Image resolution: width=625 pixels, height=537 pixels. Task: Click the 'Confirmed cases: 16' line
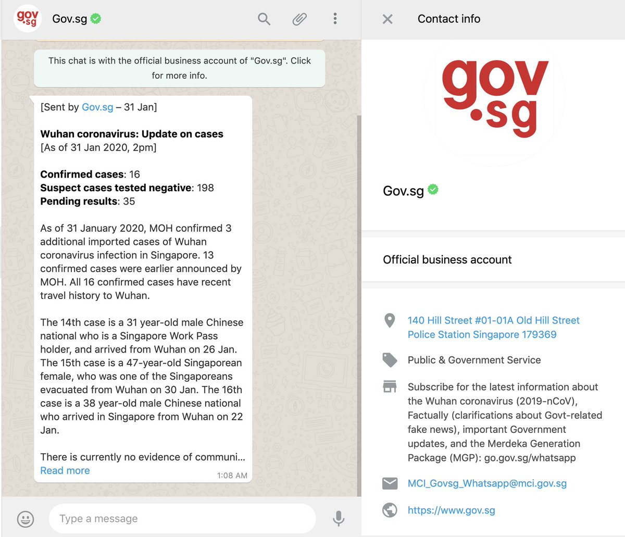(x=90, y=174)
